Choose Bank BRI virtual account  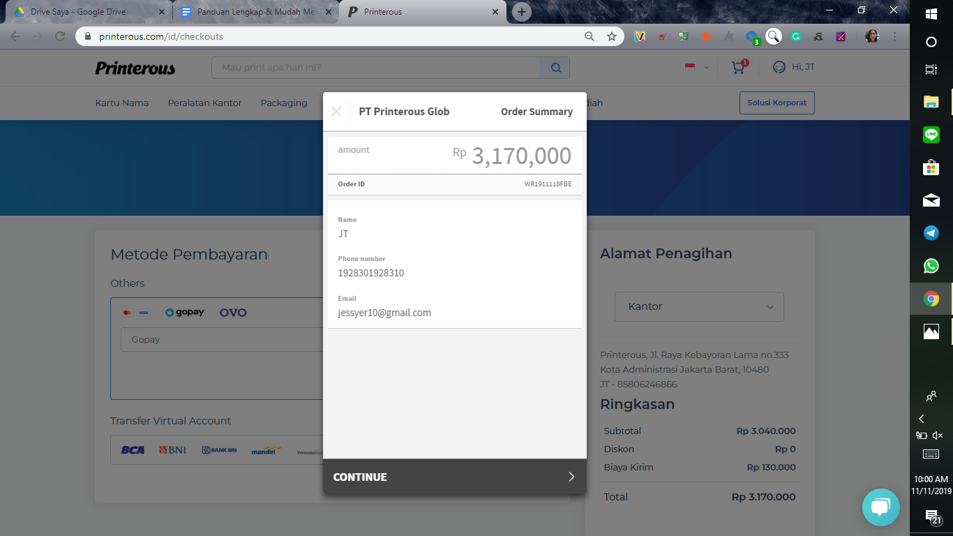pos(219,450)
